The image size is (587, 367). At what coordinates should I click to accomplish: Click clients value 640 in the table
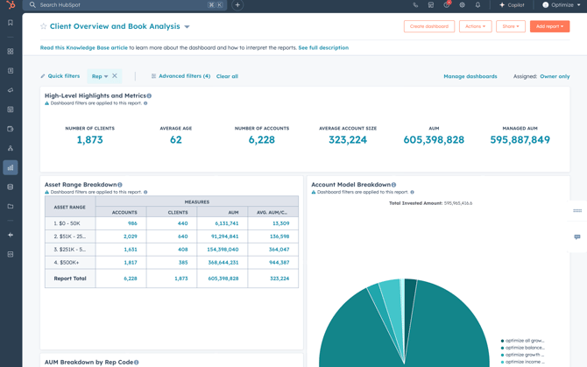[183, 236]
